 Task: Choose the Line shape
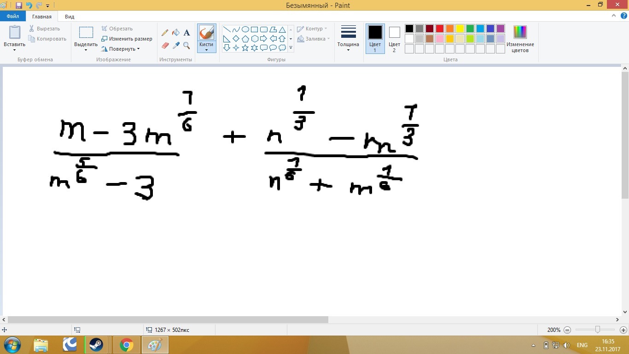227,29
